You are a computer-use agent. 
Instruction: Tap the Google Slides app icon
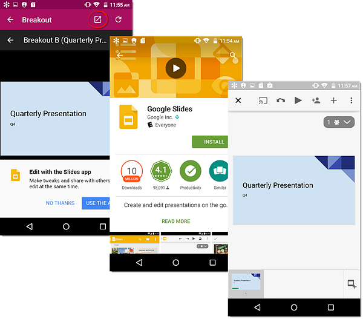pyautogui.click(x=128, y=117)
